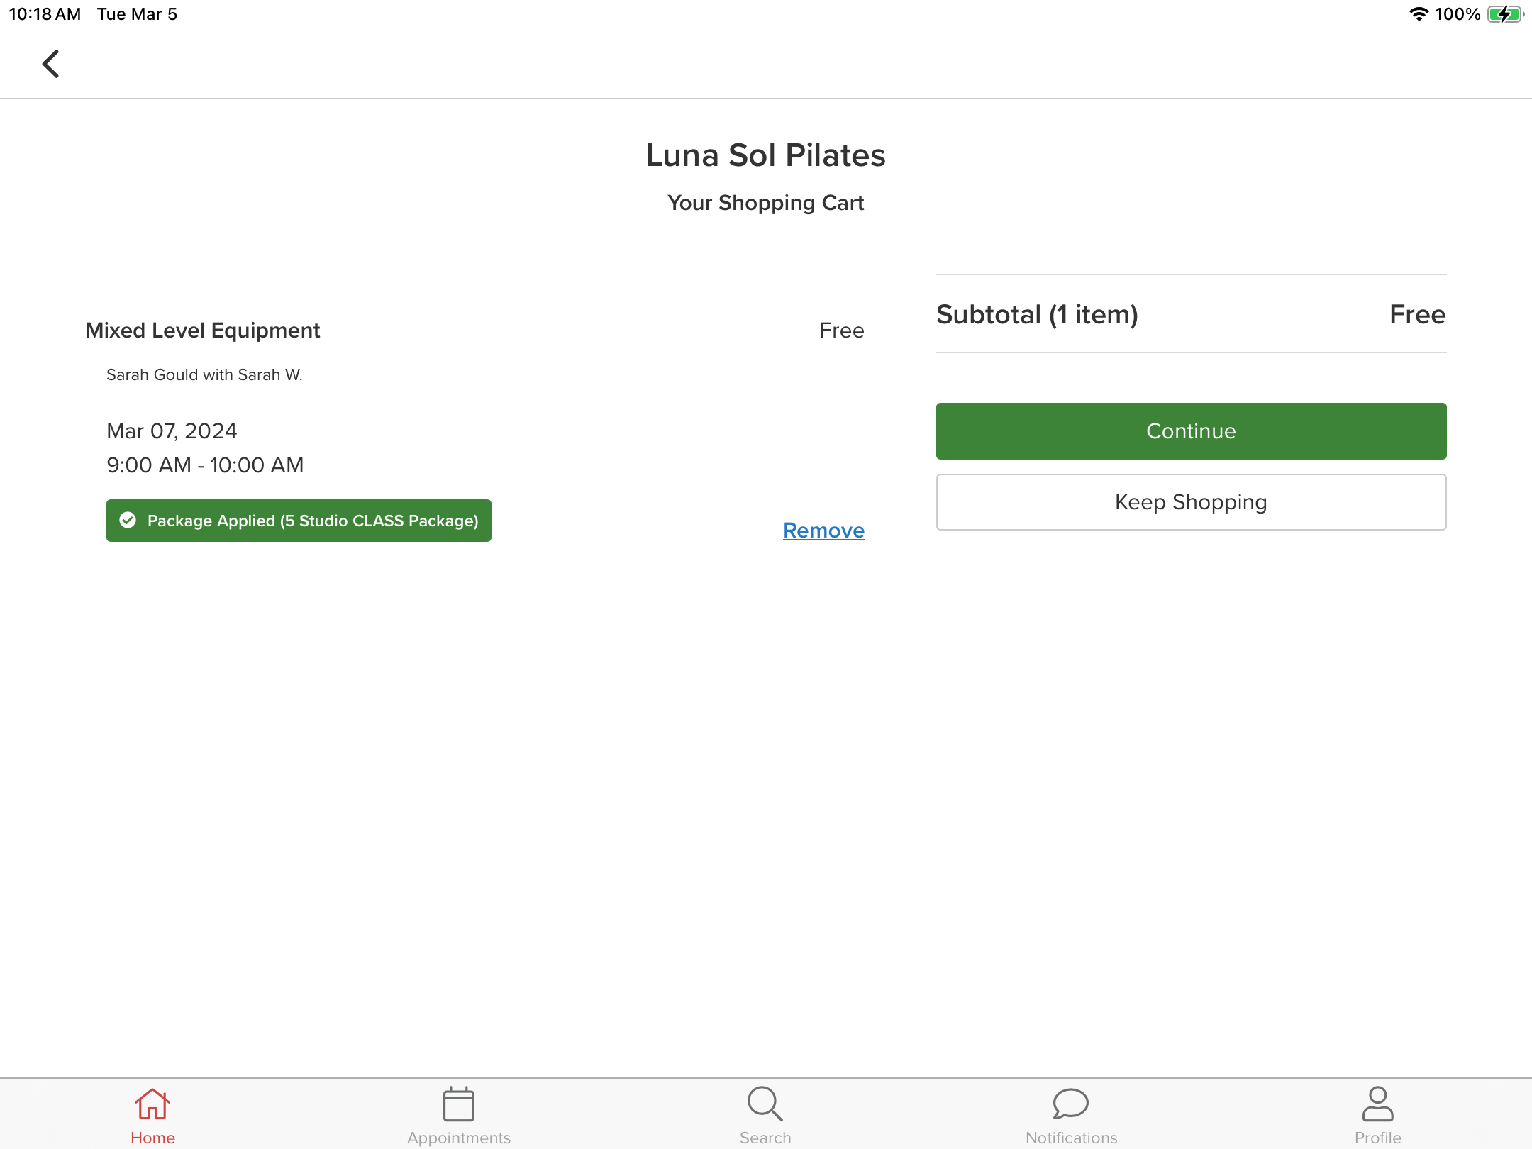
Task: Open the Notifications speech bubble icon
Action: [1071, 1104]
